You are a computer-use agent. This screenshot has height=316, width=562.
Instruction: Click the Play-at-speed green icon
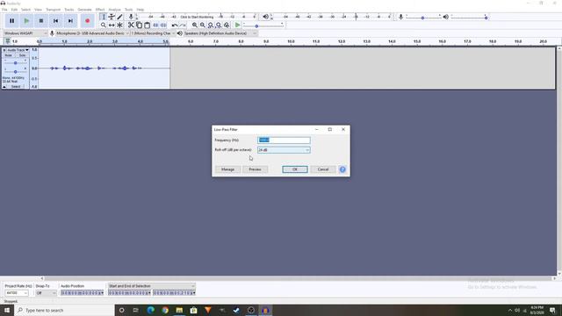point(237,25)
